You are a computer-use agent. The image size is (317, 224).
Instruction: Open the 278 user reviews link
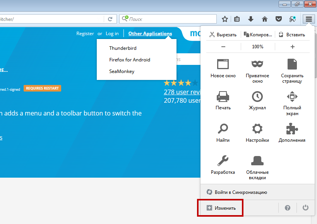tap(182, 92)
